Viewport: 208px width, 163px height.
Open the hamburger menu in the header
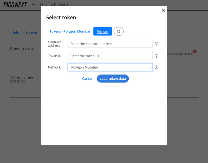[x=203, y=5]
